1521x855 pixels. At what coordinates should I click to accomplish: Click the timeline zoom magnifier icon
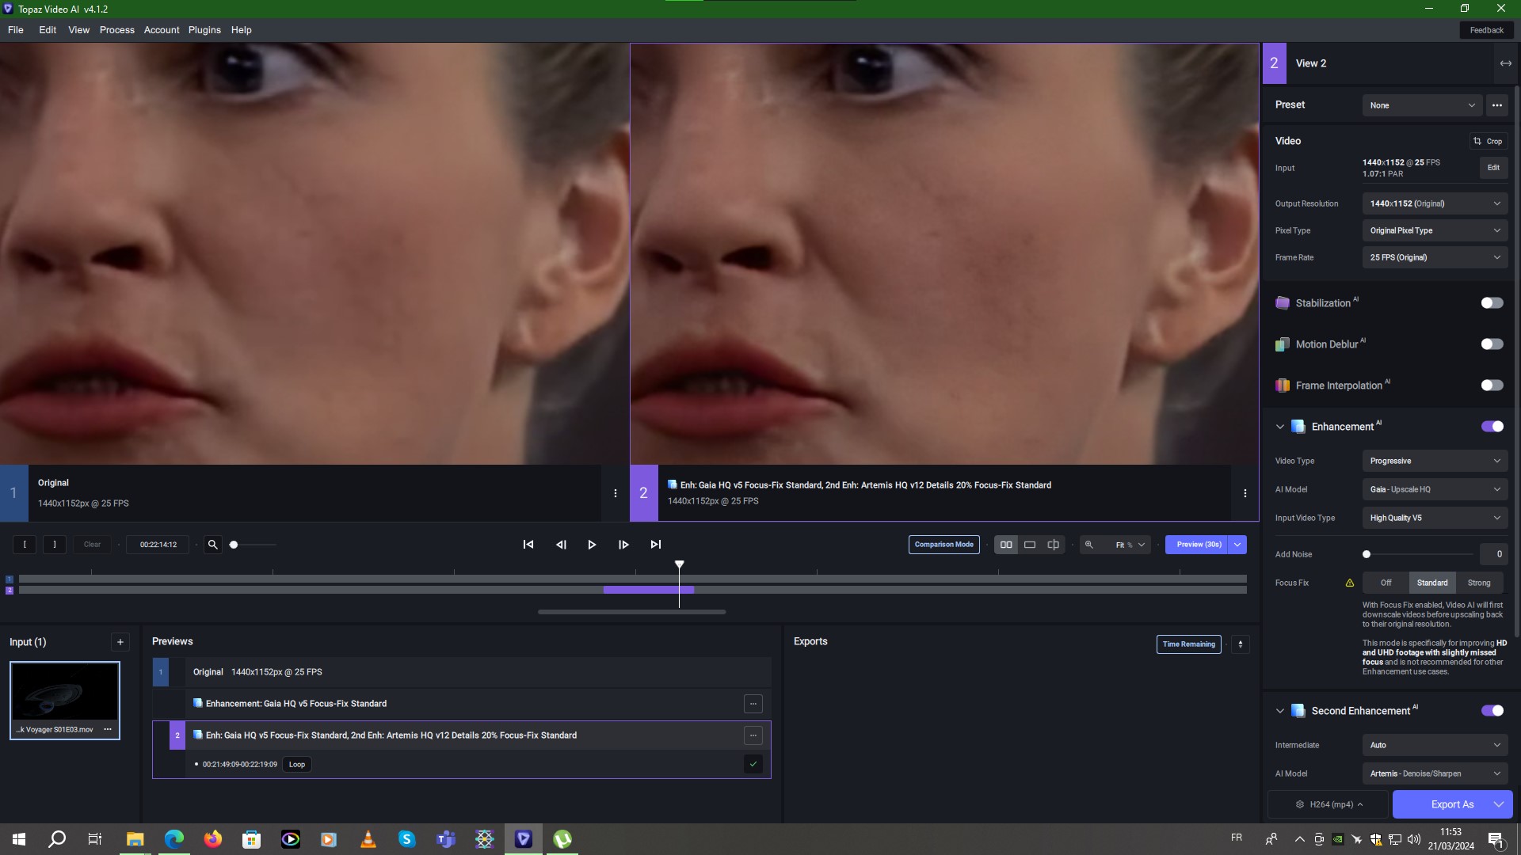point(212,545)
